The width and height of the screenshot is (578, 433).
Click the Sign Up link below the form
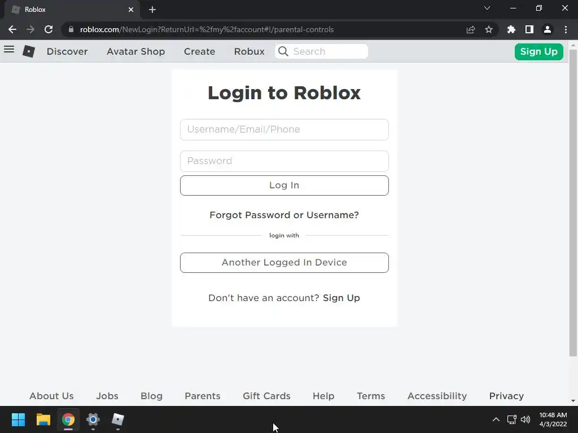[341, 298]
